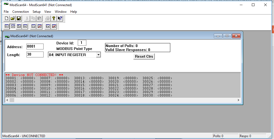Open the Help menu
This screenshot has width=274, height=139.
point(74,12)
